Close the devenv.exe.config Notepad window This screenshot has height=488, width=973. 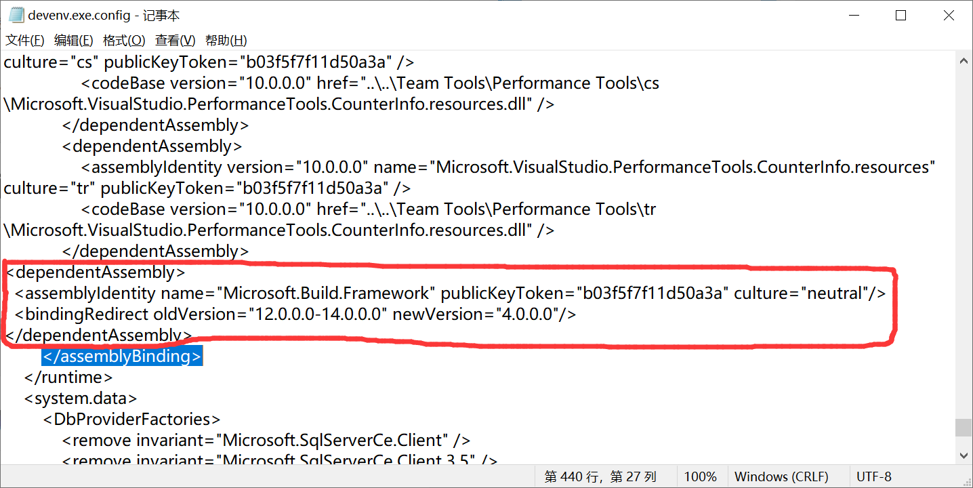click(x=949, y=15)
